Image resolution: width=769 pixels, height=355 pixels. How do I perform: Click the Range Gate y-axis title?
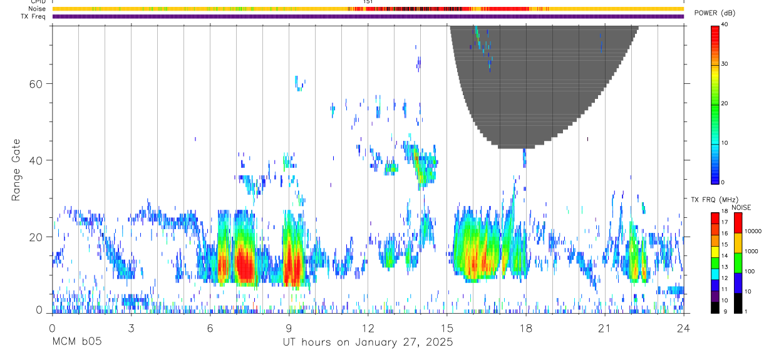pyautogui.click(x=17, y=170)
